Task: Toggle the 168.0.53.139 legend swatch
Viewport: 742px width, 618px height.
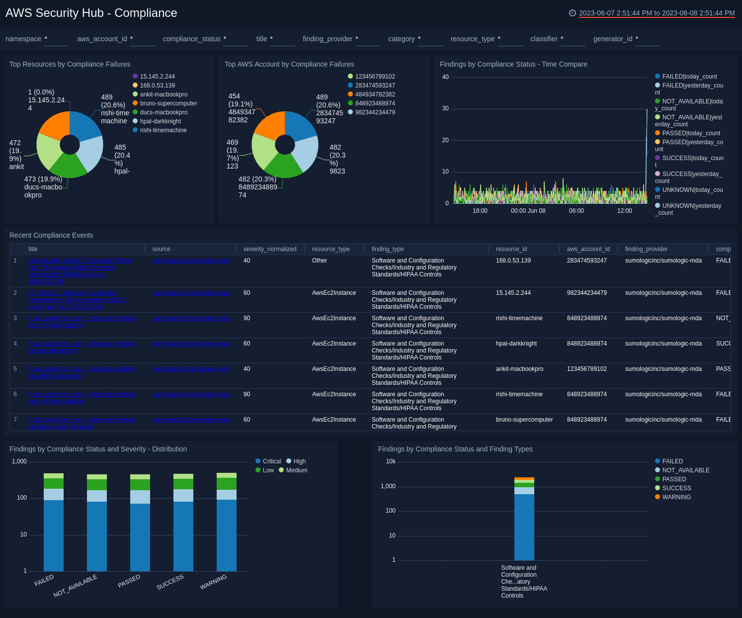Action: [x=135, y=85]
